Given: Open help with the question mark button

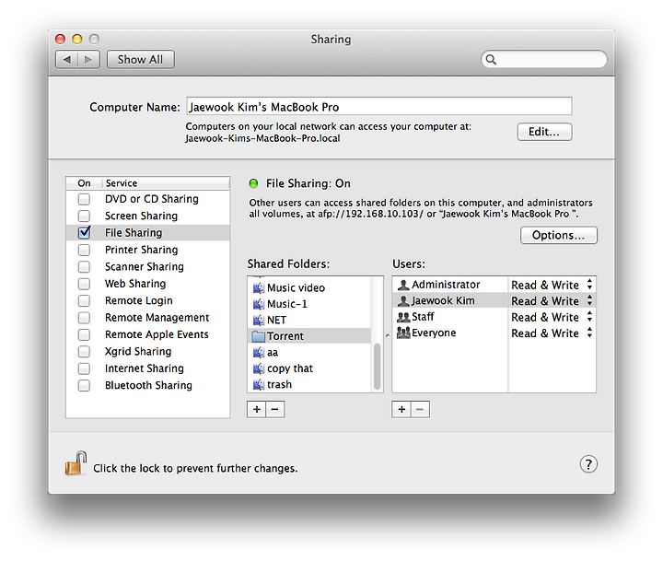Looking at the screenshot, I should (588, 463).
